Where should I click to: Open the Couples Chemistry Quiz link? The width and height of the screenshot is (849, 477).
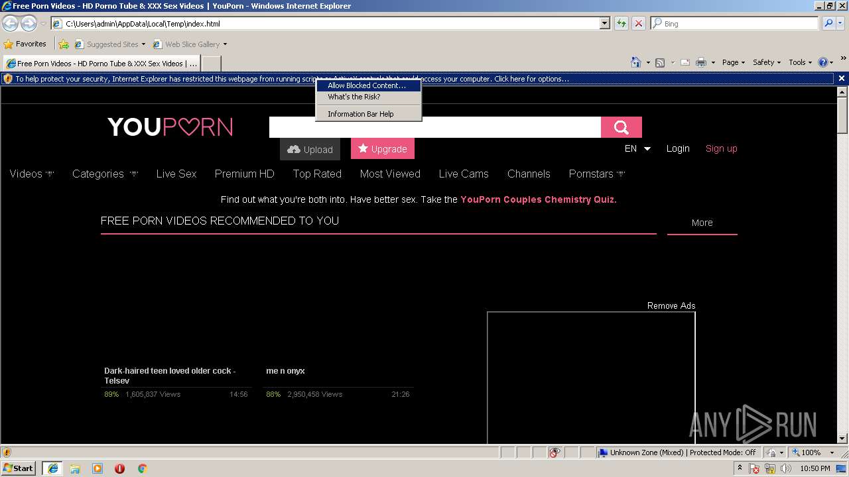click(539, 199)
